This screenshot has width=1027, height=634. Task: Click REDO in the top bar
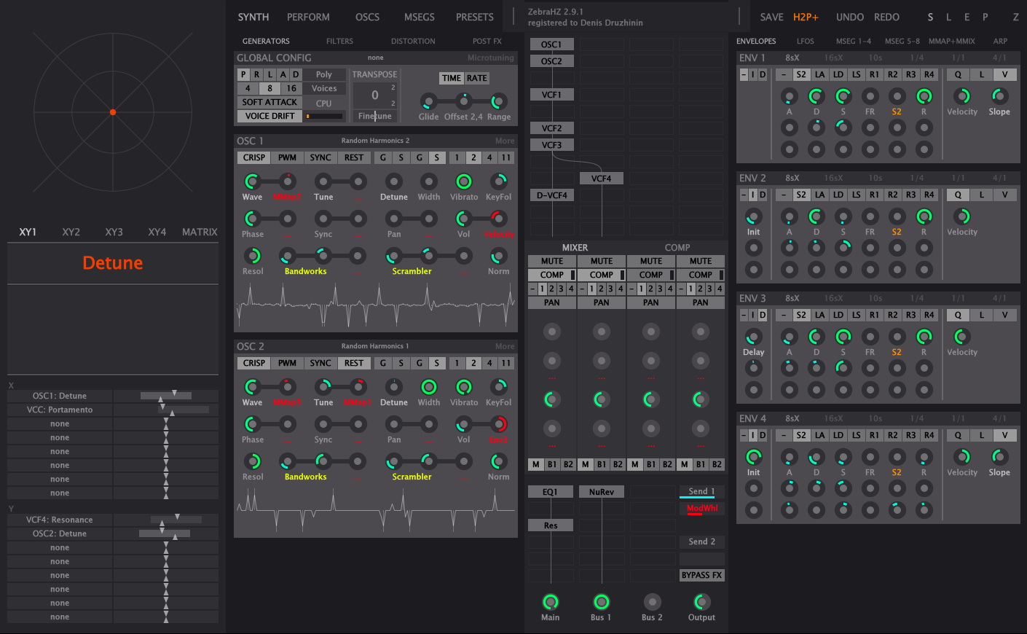[x=886, y=17]
